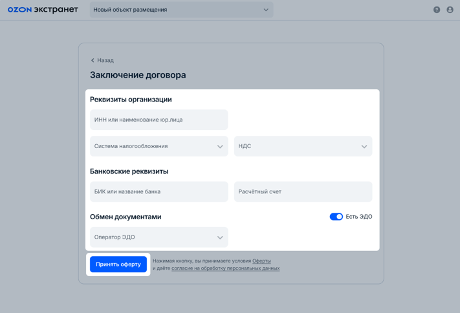Click chevron arrow in НДС field

pos(364,147)
